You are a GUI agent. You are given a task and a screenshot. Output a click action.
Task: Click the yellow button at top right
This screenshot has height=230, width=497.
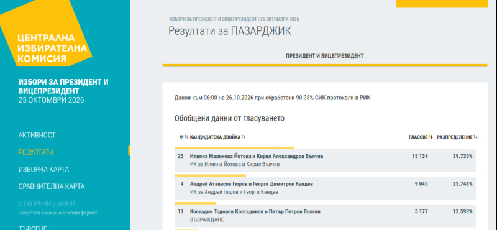(x=442, y=4)
